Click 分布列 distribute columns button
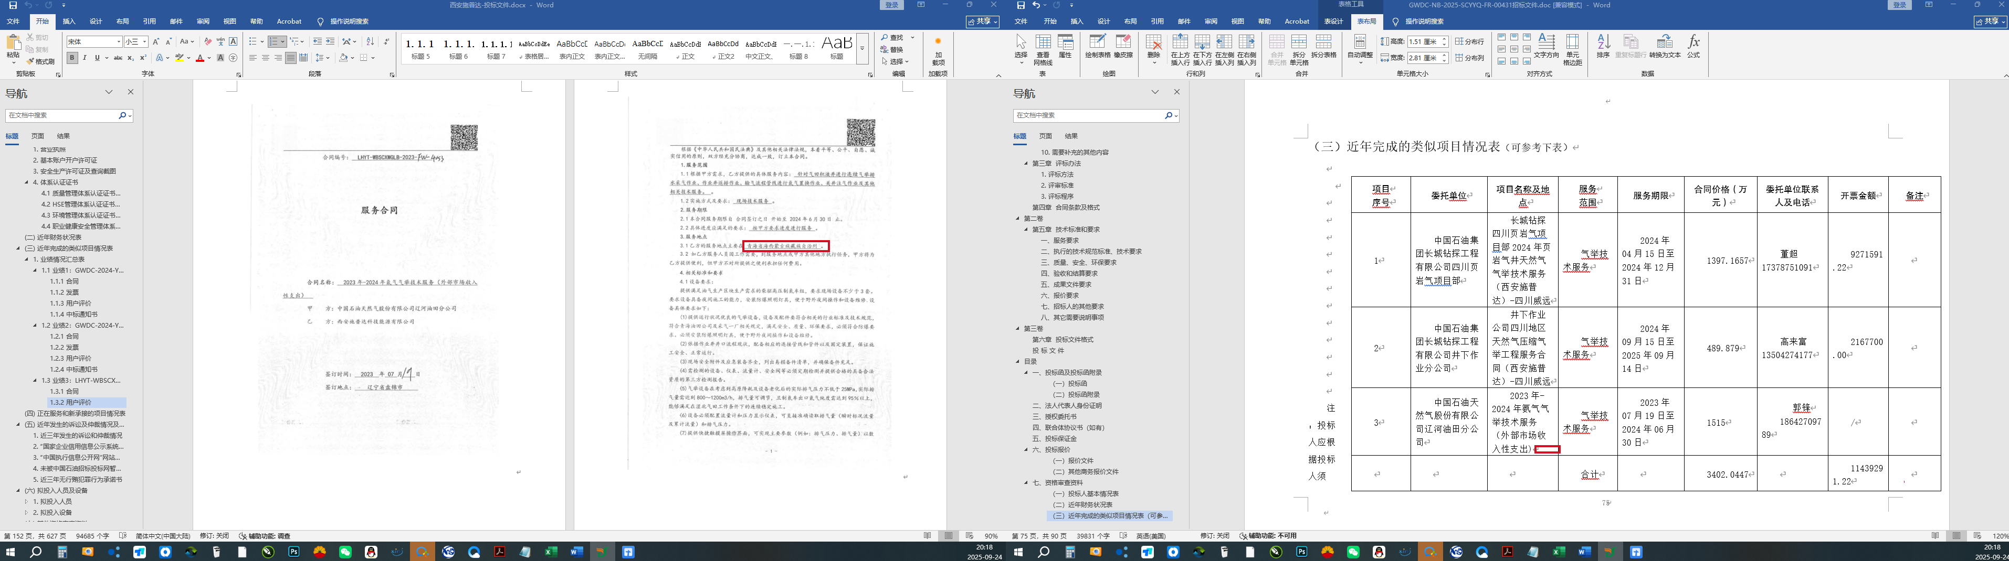This screenshot has width=2009, height=561. click(1470, 58)
